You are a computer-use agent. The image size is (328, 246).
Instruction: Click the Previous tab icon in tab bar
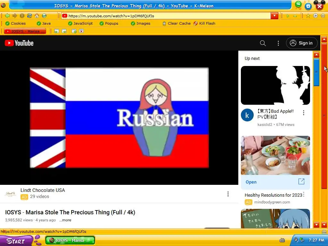[56, 31]
